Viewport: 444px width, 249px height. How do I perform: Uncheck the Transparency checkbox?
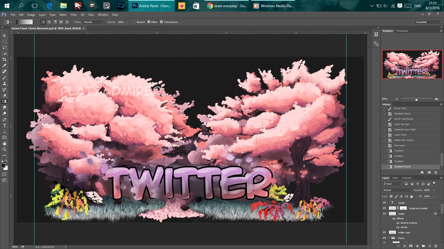click(161, 22)
